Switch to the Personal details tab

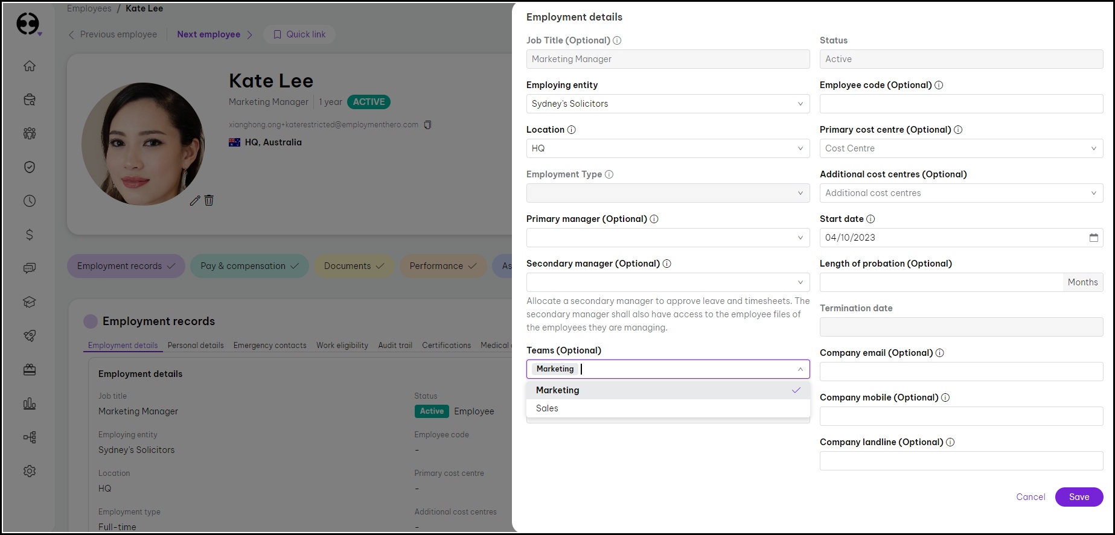pyautogui.click(x=196, y=346)
